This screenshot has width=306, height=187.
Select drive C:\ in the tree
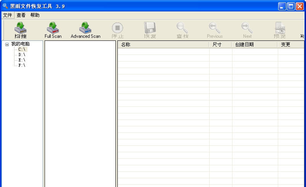[22, 49]
